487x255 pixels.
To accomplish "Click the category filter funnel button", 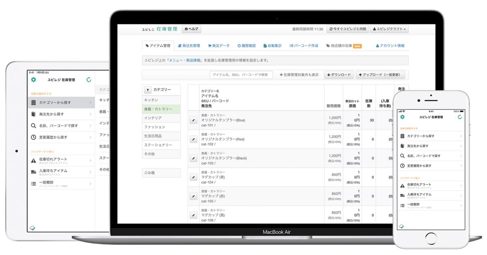I will point(148,90).
